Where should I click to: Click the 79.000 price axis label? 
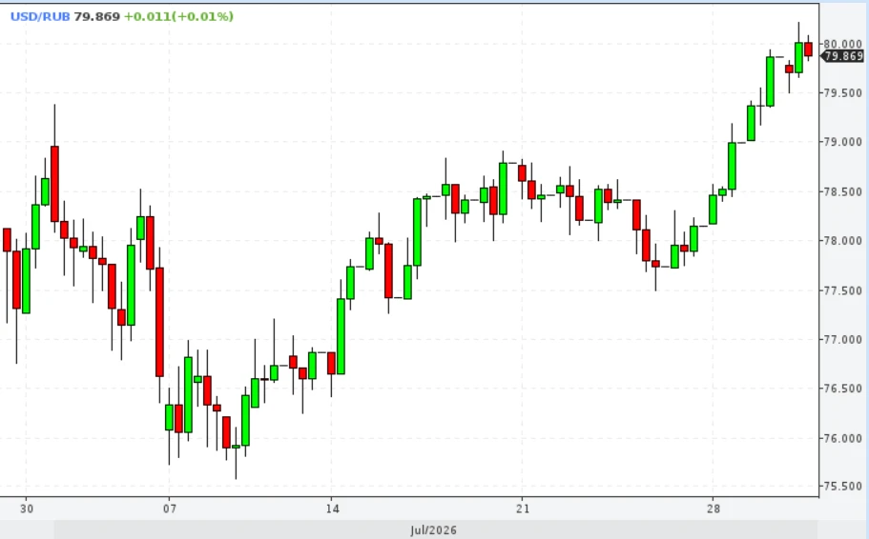(843, 142)
